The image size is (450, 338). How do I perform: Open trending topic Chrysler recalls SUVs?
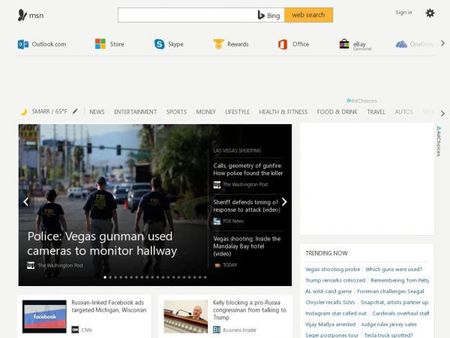coord(330,303)
